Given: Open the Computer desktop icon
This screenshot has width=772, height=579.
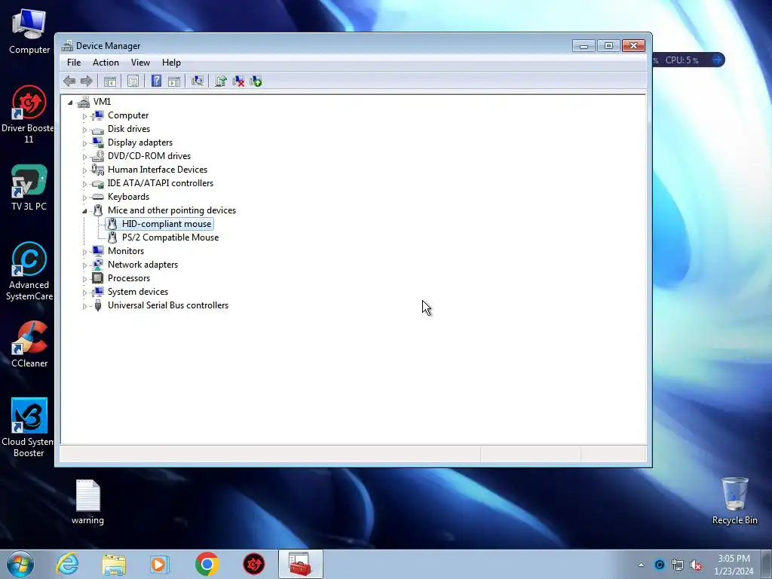Looking at the screenshot, I should [x=29, y=32].
